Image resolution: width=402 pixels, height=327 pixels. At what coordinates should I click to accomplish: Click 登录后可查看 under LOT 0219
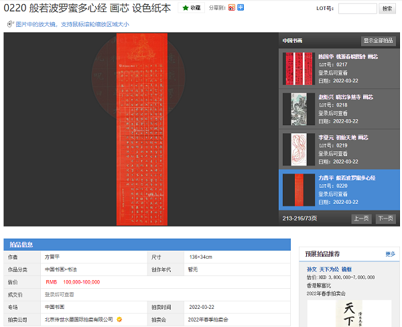coord(333,153)
